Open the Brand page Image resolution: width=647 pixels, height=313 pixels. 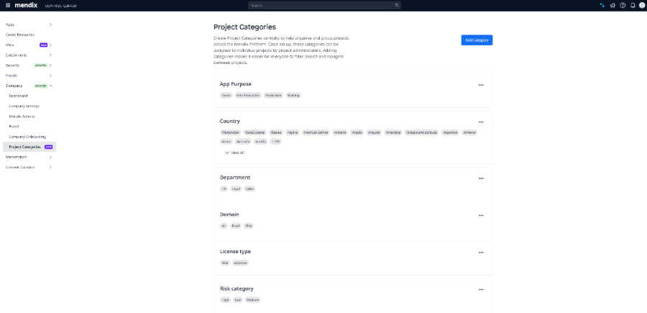click(x=14, y=127)
